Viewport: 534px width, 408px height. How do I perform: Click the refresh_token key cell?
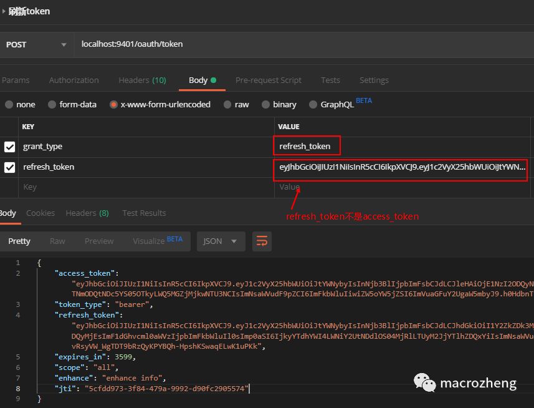146,167
